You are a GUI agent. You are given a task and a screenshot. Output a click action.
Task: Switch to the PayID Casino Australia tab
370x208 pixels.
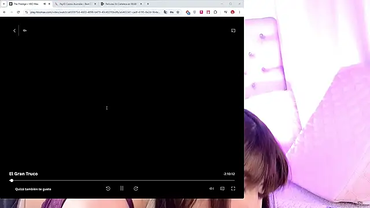coord(76,4)
